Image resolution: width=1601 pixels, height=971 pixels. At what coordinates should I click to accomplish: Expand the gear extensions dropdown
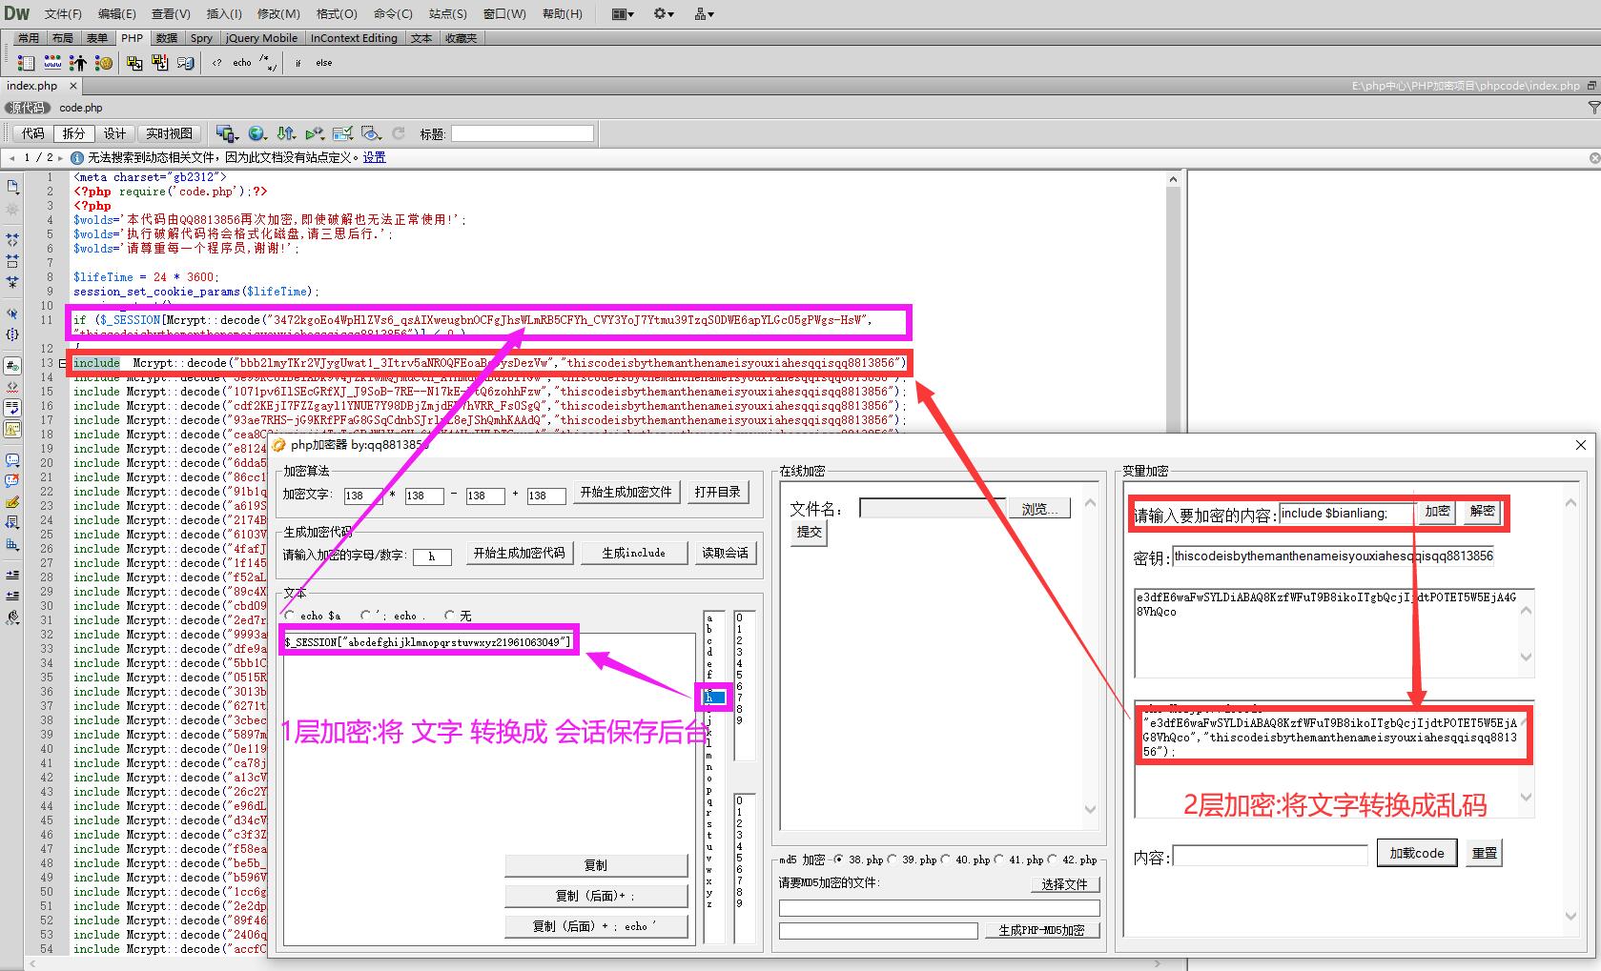click(664, 13)
